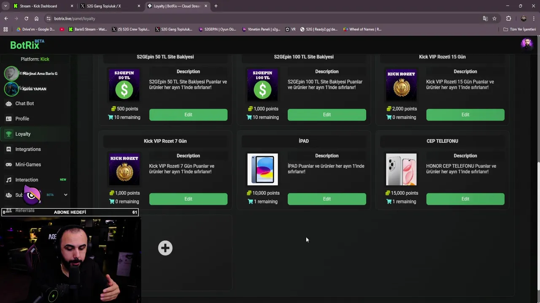Click the browser back arrow
Viewport: 540px width, 303px height.
point(6,19)
